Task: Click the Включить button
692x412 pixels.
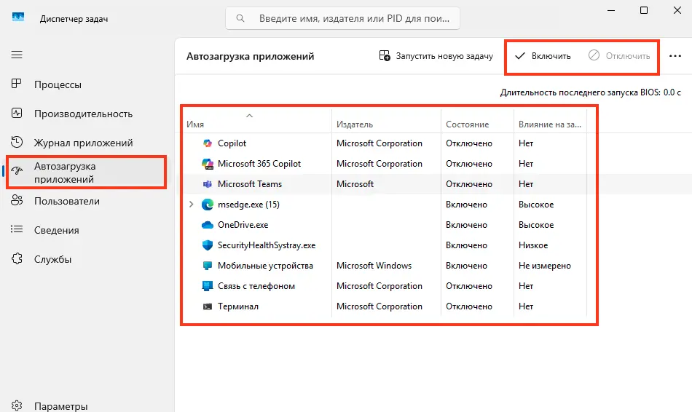Action: 543,56
